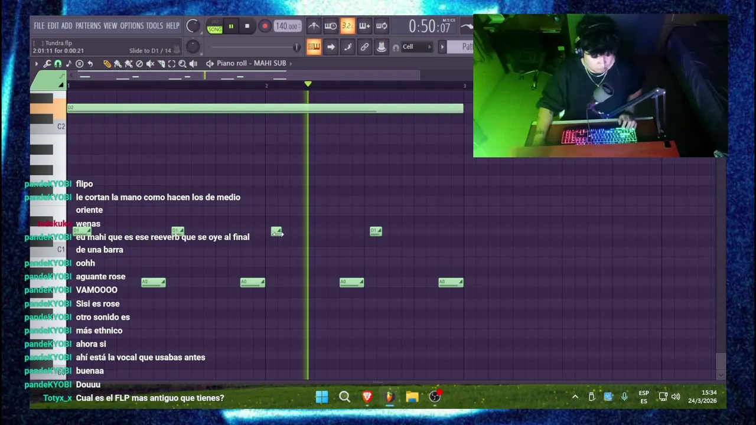Toggle the metronome icon
The width and height of the screenshot is (756, 425).
tap(314, 26)
